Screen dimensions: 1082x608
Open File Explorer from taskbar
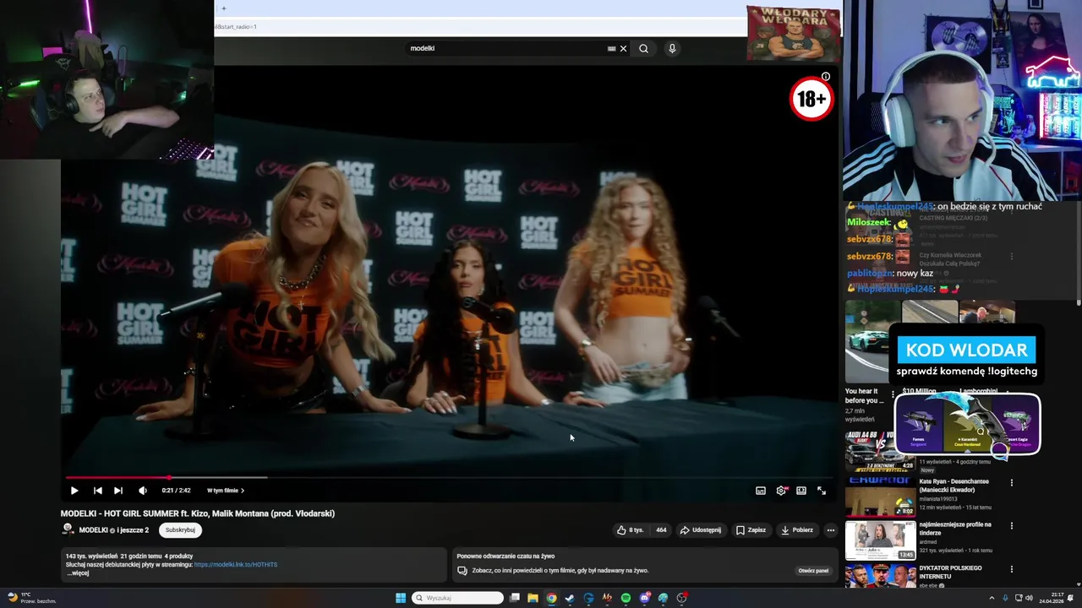pos(533,598)
